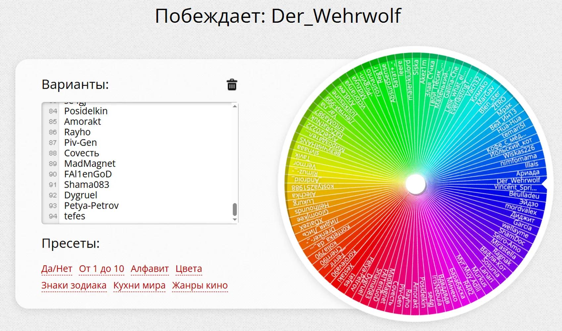This screenshot has width=562, height=331.
Task: Click the scroll down arrow in list
Action: tap(235, 219)
